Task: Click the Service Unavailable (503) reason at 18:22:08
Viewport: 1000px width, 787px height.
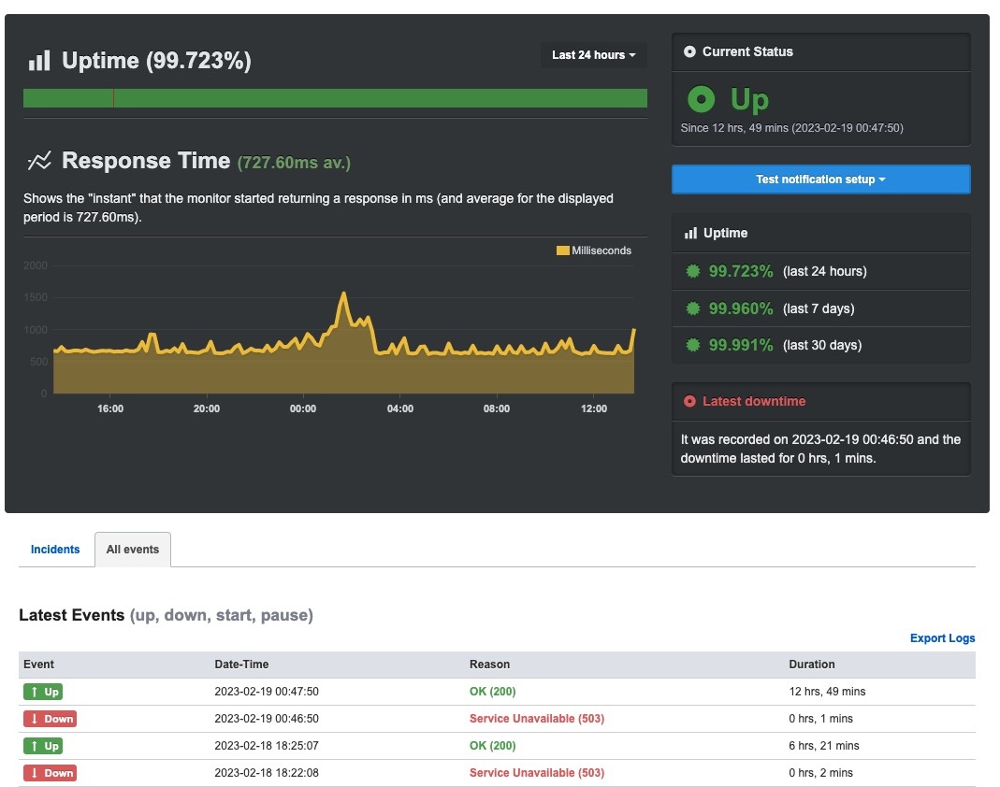Action: point(536,773)
